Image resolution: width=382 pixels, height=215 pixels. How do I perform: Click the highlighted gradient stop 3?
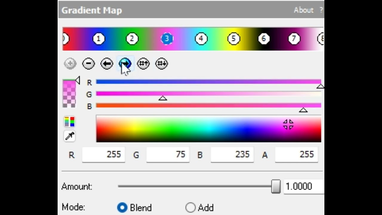point(167,39)
